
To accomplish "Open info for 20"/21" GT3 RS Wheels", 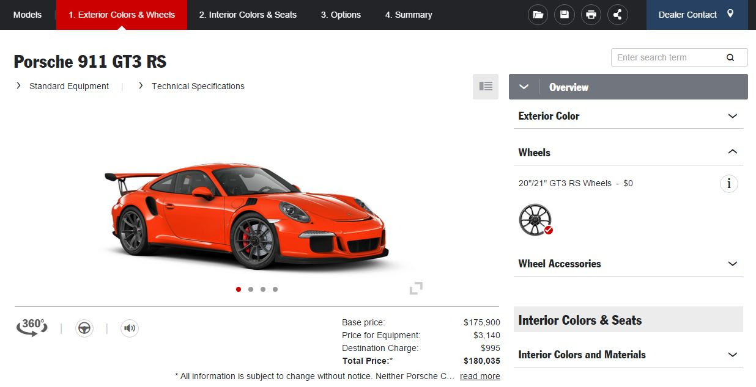I will coord(729,183).
